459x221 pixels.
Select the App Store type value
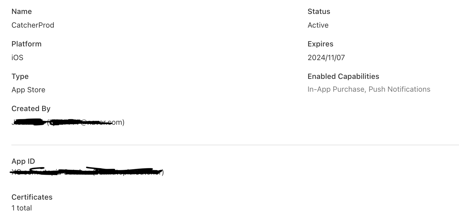tap(28, 90)
